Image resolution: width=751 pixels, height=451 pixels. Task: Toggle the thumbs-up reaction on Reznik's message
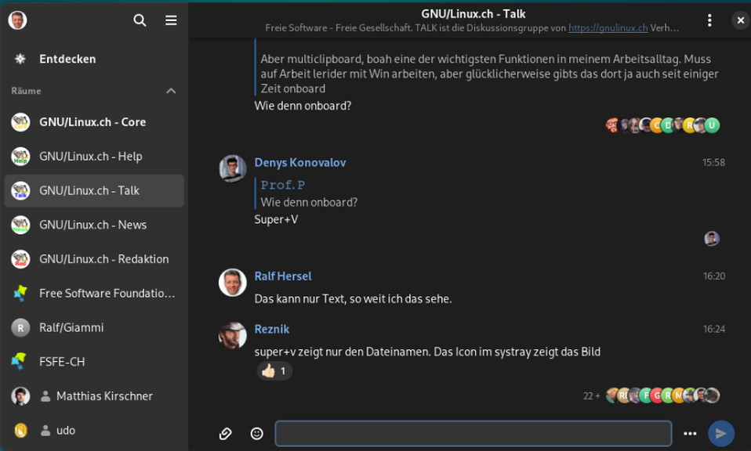(x=274, y=371)
